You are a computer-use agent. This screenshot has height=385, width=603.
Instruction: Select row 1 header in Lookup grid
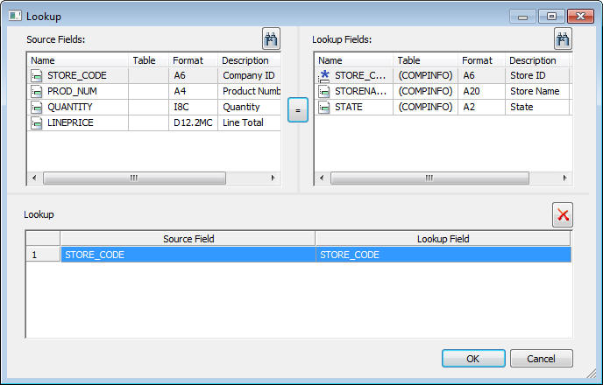tap(43, 255)
